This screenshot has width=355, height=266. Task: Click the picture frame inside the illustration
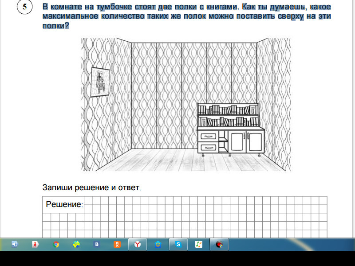(x=101, y=82)
